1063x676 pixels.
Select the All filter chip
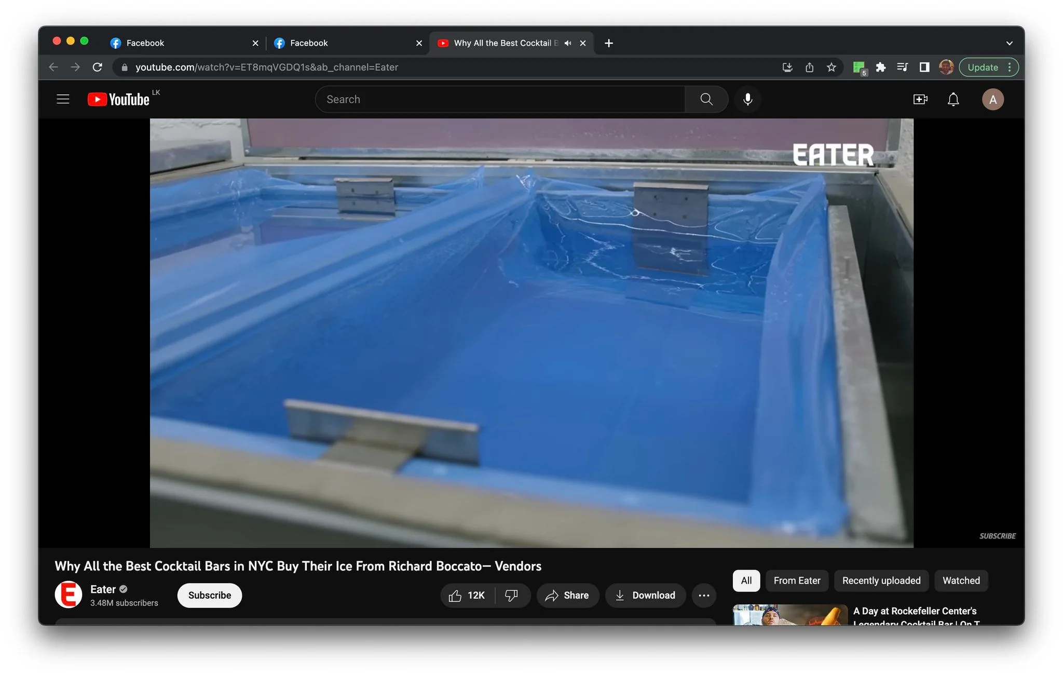[746, 580]
